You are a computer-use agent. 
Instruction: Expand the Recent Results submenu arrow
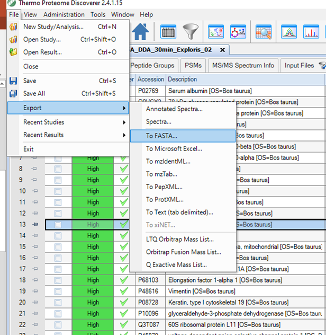click(124, 135)
